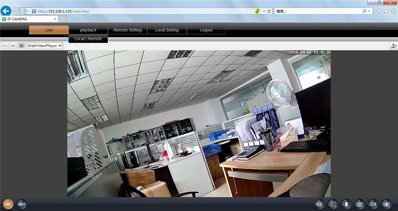398x211 pixels.
Task: Expand the shield icon dropdown arrow
Action: point(29,11)
